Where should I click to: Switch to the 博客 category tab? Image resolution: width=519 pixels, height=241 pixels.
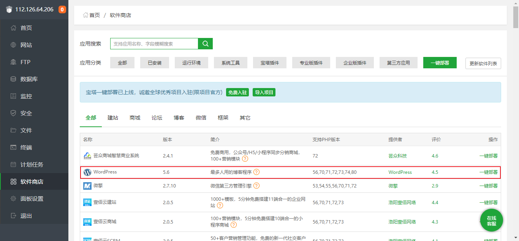tap(179, 118)
